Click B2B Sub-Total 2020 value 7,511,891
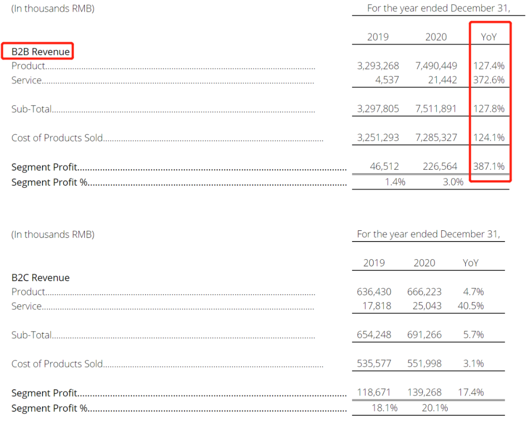The image size is (529, 424). coord(436,109)
